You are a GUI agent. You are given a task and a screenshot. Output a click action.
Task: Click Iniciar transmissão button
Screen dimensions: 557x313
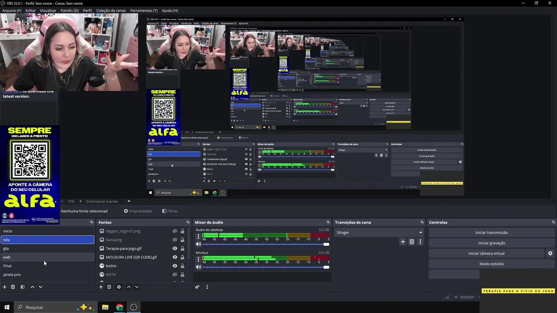tap(491, 233)
